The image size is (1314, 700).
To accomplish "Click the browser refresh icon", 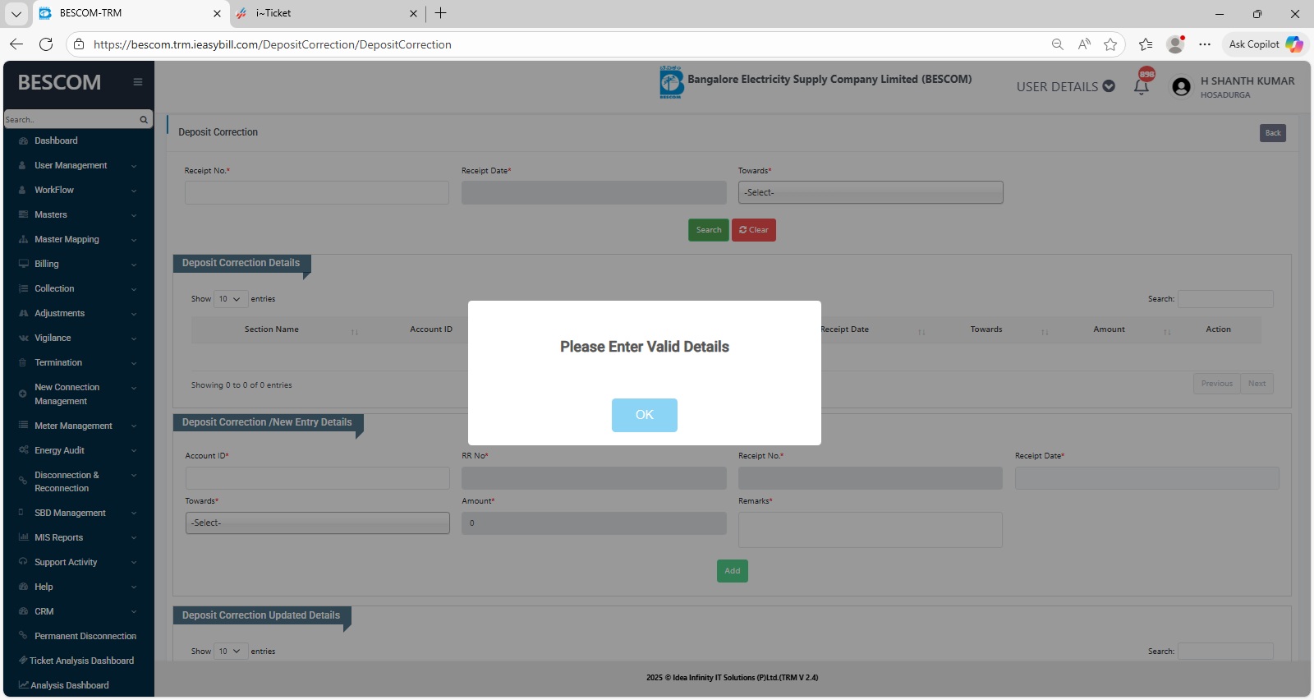I will click(46, 44).
